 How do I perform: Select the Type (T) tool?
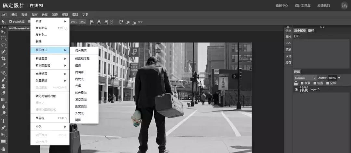click(4, 121)
